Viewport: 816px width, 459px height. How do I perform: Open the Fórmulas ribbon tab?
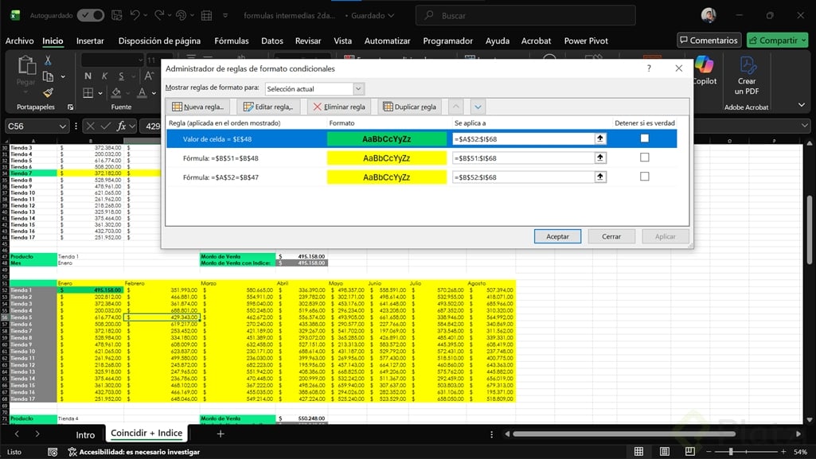click(x=231, y=41)
